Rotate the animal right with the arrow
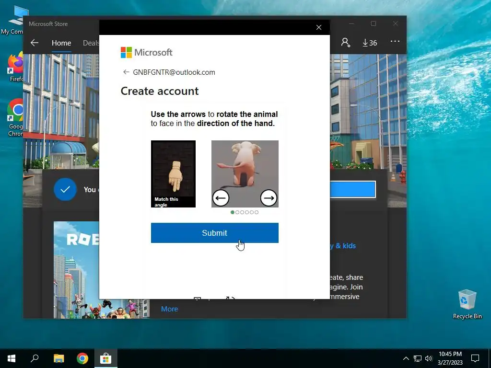491x368 pixels. coord(269,198)
